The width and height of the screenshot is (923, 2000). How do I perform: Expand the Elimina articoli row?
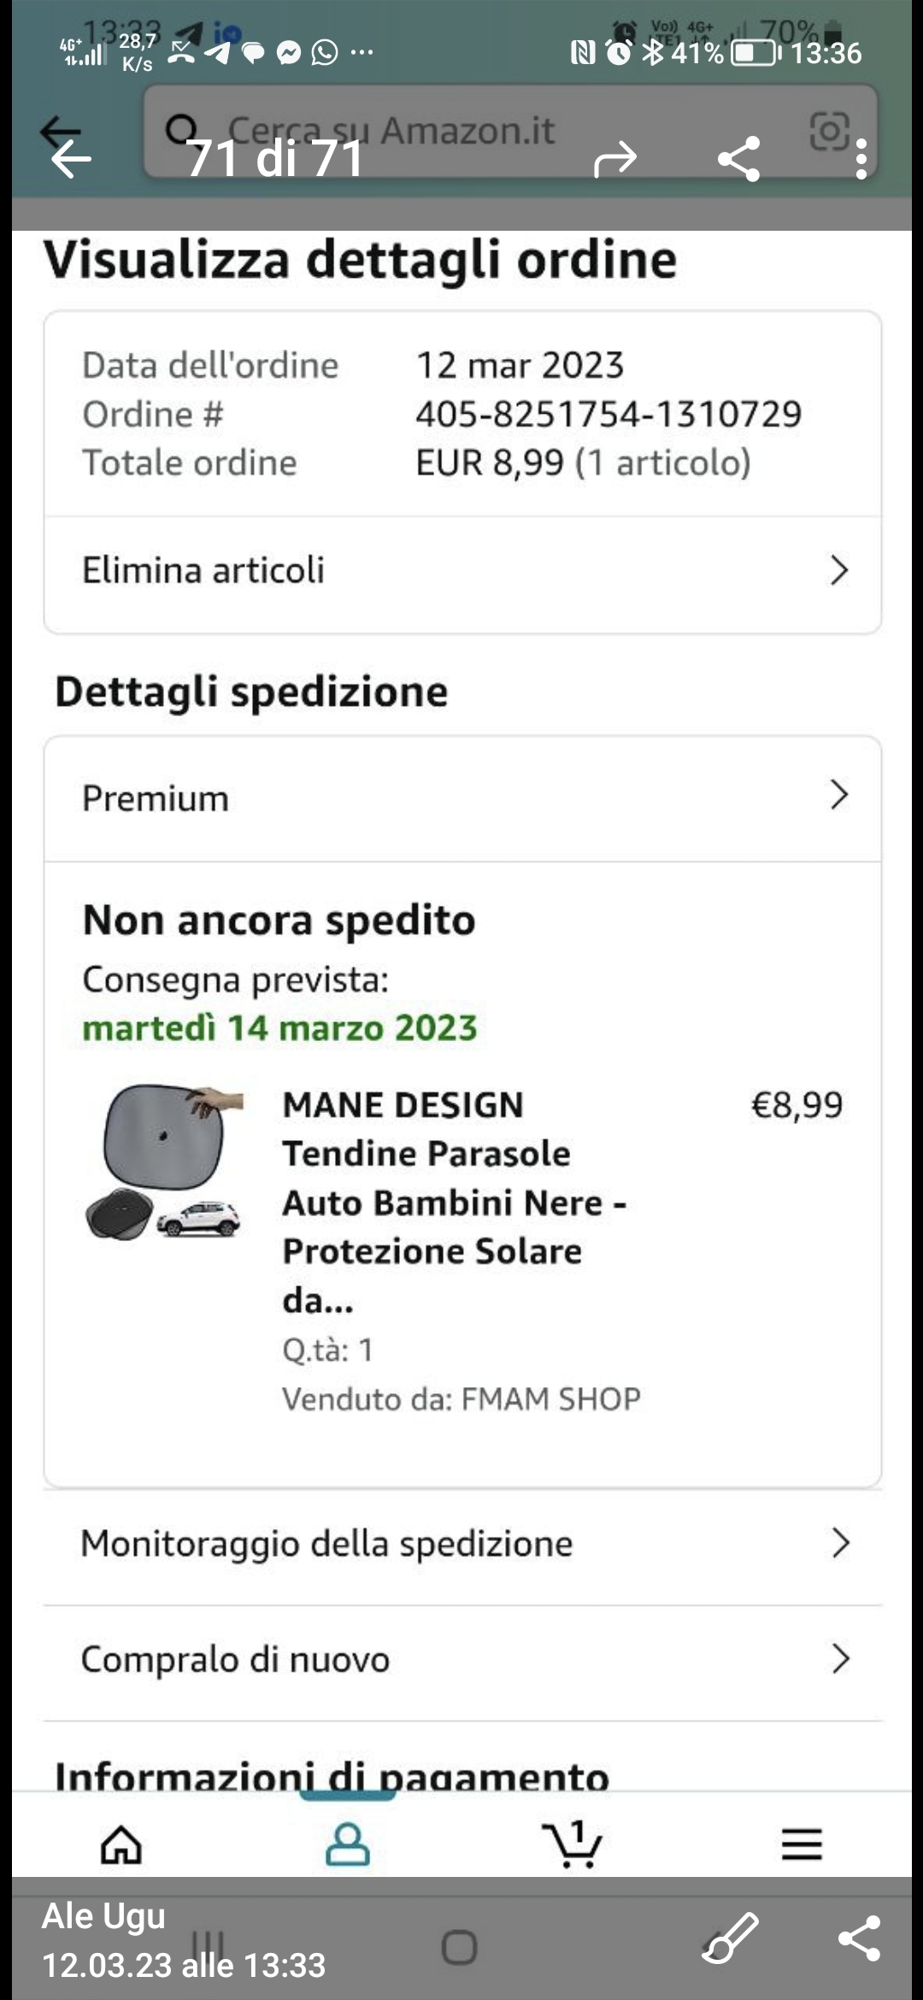click(x=461, y=570)
